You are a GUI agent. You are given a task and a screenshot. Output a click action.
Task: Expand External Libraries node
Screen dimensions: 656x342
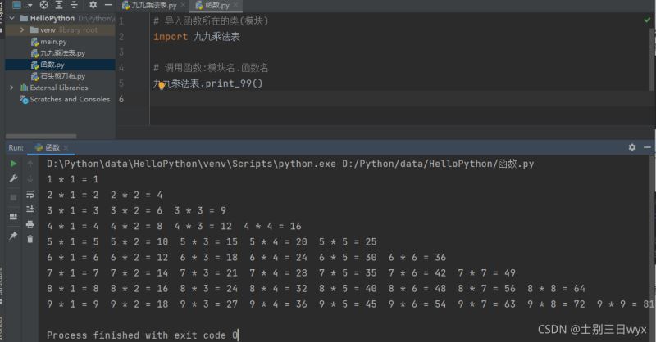pyautogui.click(x=11, y=88)
